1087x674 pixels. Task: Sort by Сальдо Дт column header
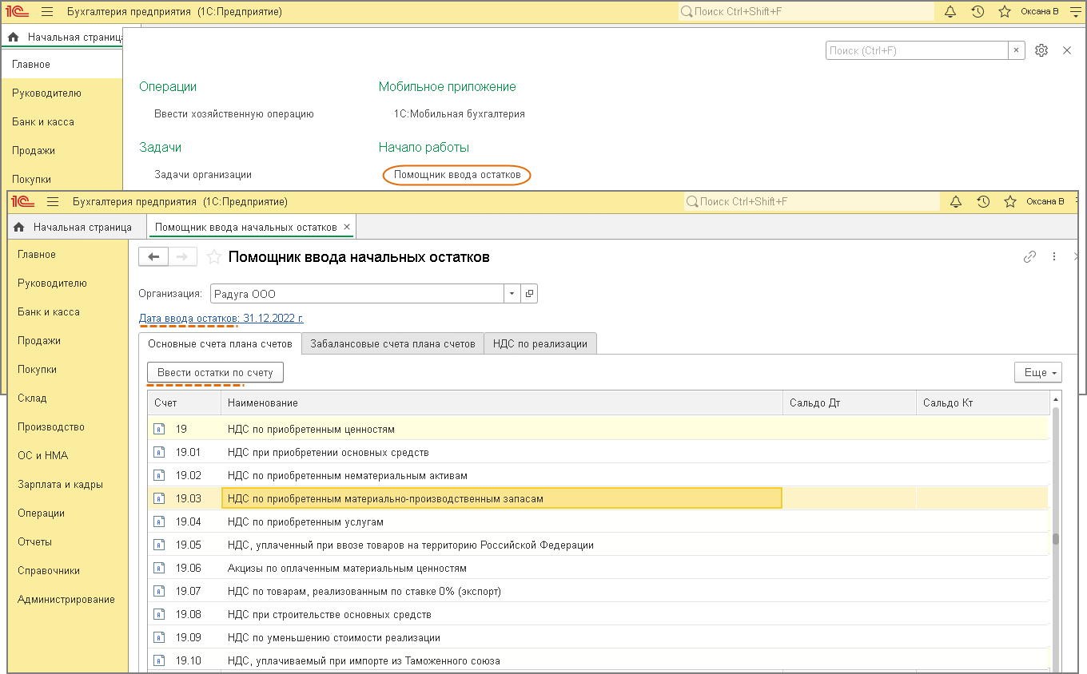849,402
